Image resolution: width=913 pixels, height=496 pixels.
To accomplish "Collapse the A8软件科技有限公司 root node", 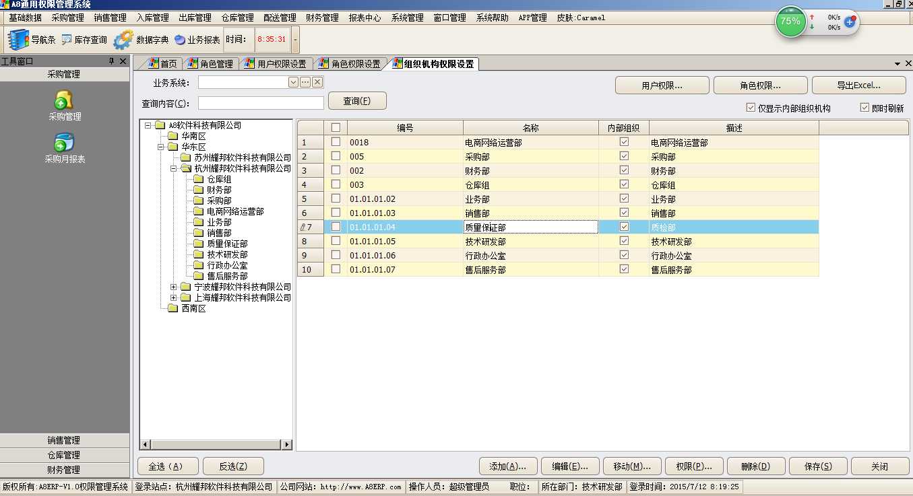I will click(x=148, y=125).
